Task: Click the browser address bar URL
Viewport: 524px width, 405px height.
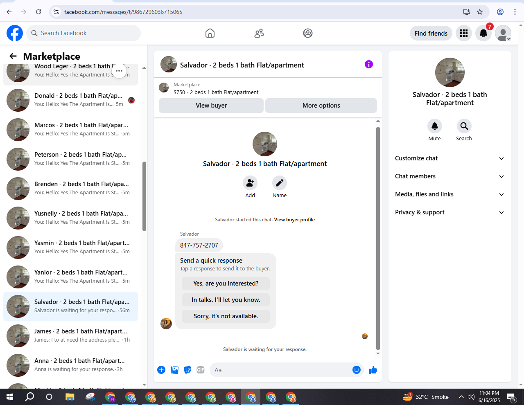Action: pos(123,12)
